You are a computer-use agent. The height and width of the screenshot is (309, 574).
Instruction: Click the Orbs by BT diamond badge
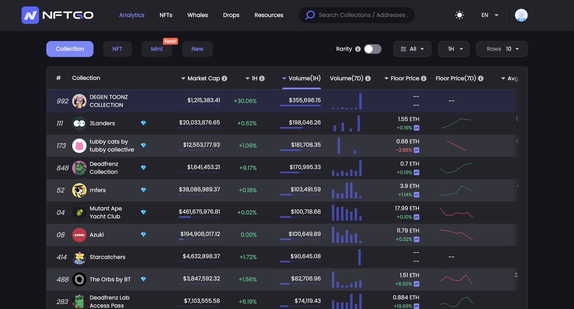pos(143,279)
